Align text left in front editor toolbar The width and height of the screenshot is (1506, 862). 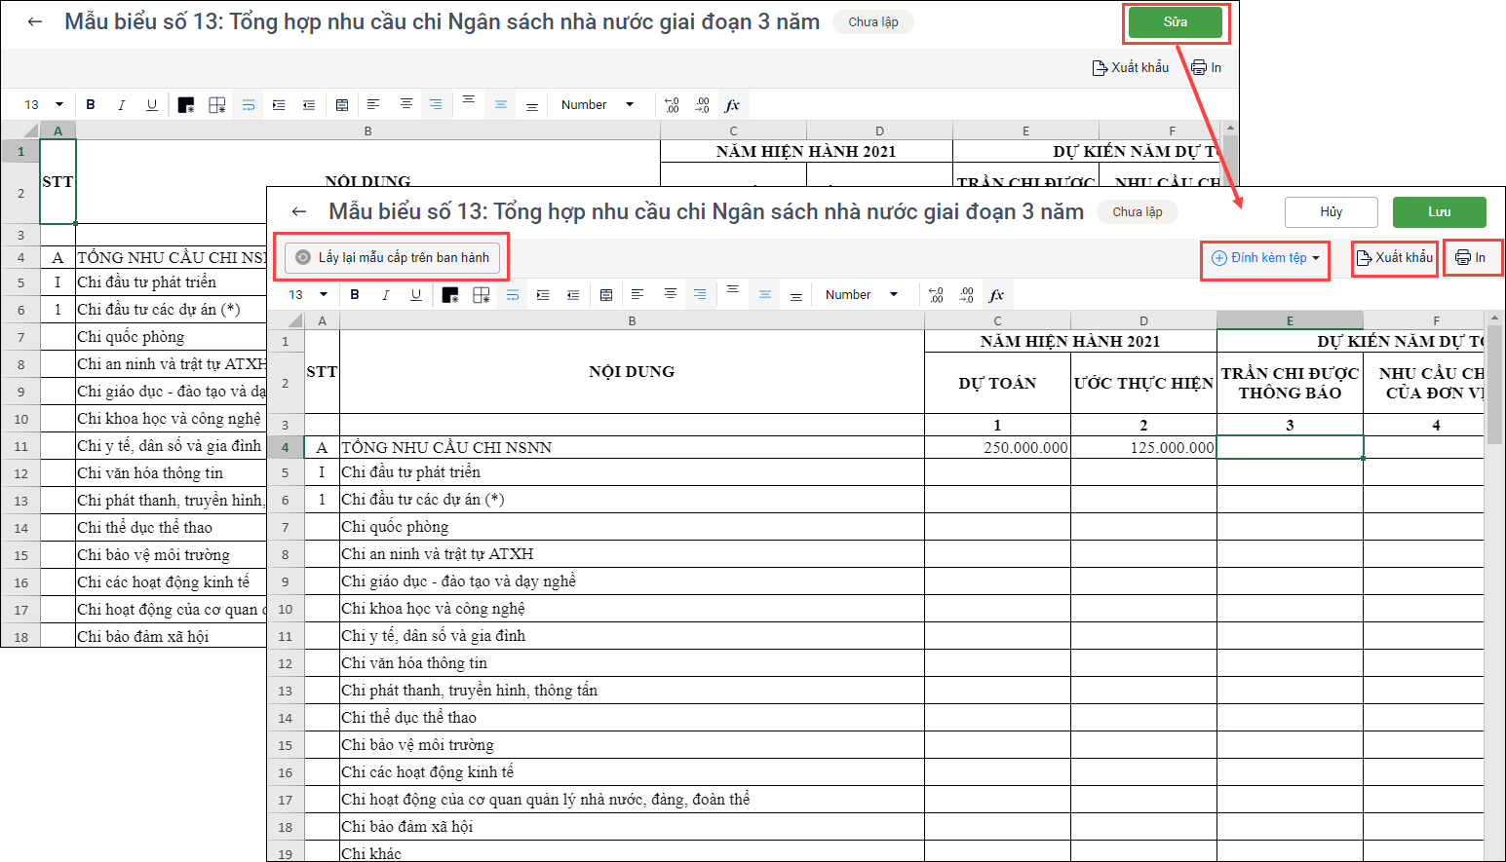tap(637, 294)
